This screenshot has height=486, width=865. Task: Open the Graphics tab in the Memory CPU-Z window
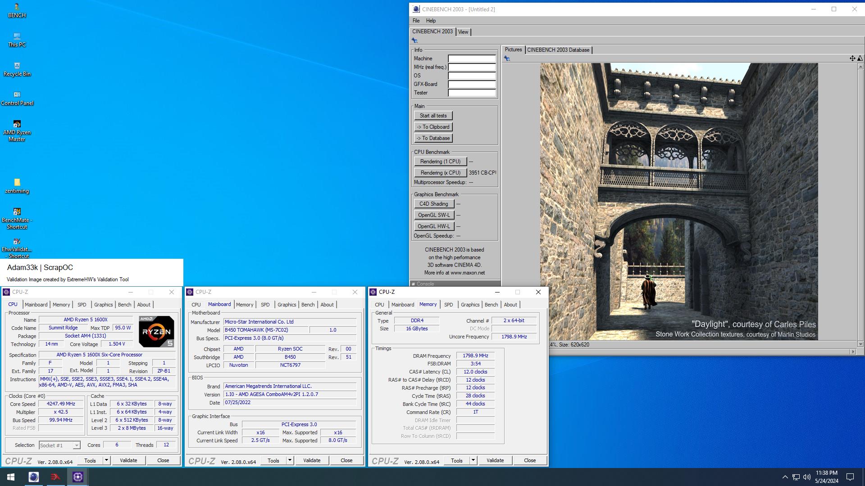(470, 305)
